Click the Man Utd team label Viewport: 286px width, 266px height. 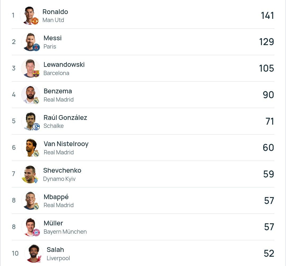53,20
